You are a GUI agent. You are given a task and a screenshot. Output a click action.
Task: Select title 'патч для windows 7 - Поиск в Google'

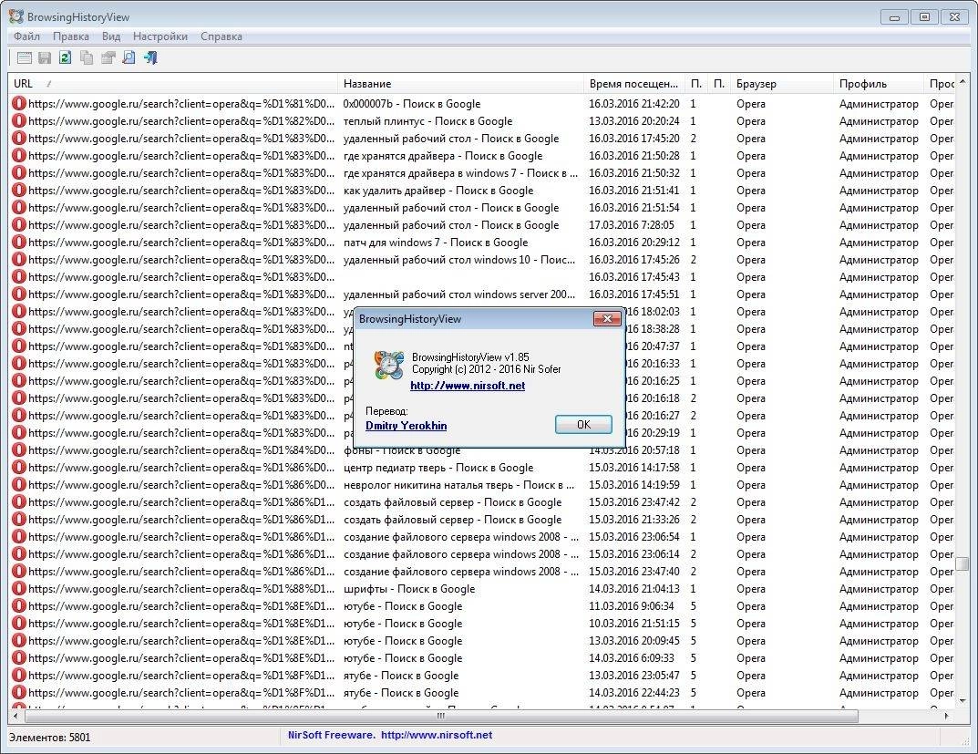(x=436, y=242)
